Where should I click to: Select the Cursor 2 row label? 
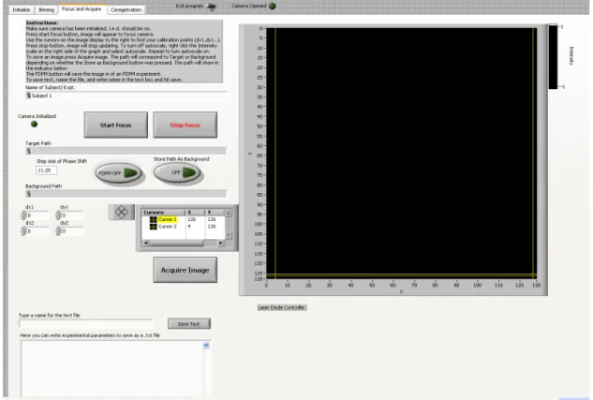click(x=167, y=226)
